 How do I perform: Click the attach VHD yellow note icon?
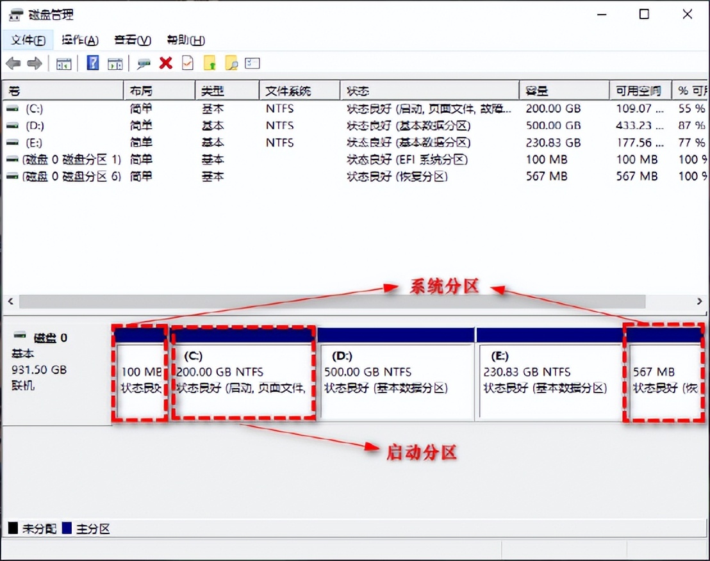209,63
